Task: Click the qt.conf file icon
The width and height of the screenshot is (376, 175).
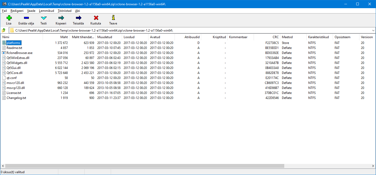Action: click(x=4, y=78)
